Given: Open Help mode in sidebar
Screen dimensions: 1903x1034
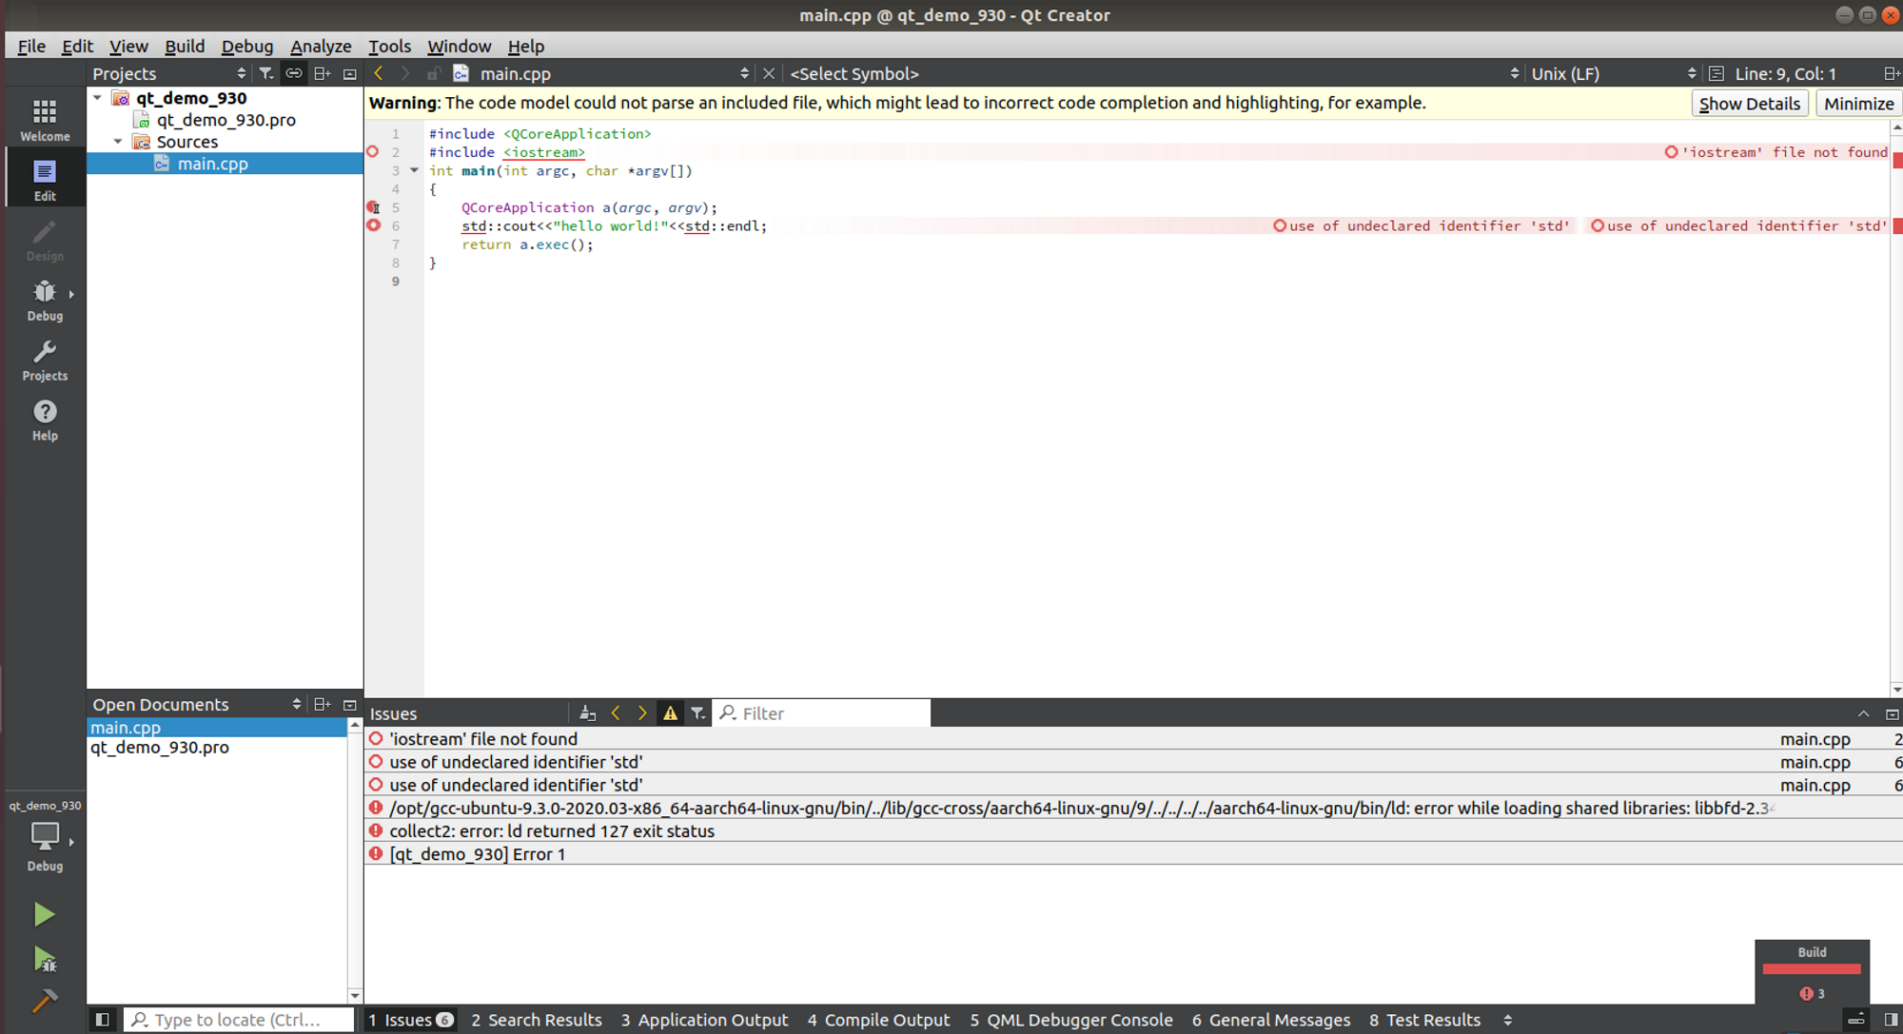Looking at the screenshot, I should pos(45,419).
